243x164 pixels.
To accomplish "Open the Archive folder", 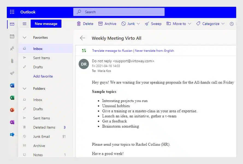I will coord(46,146).
